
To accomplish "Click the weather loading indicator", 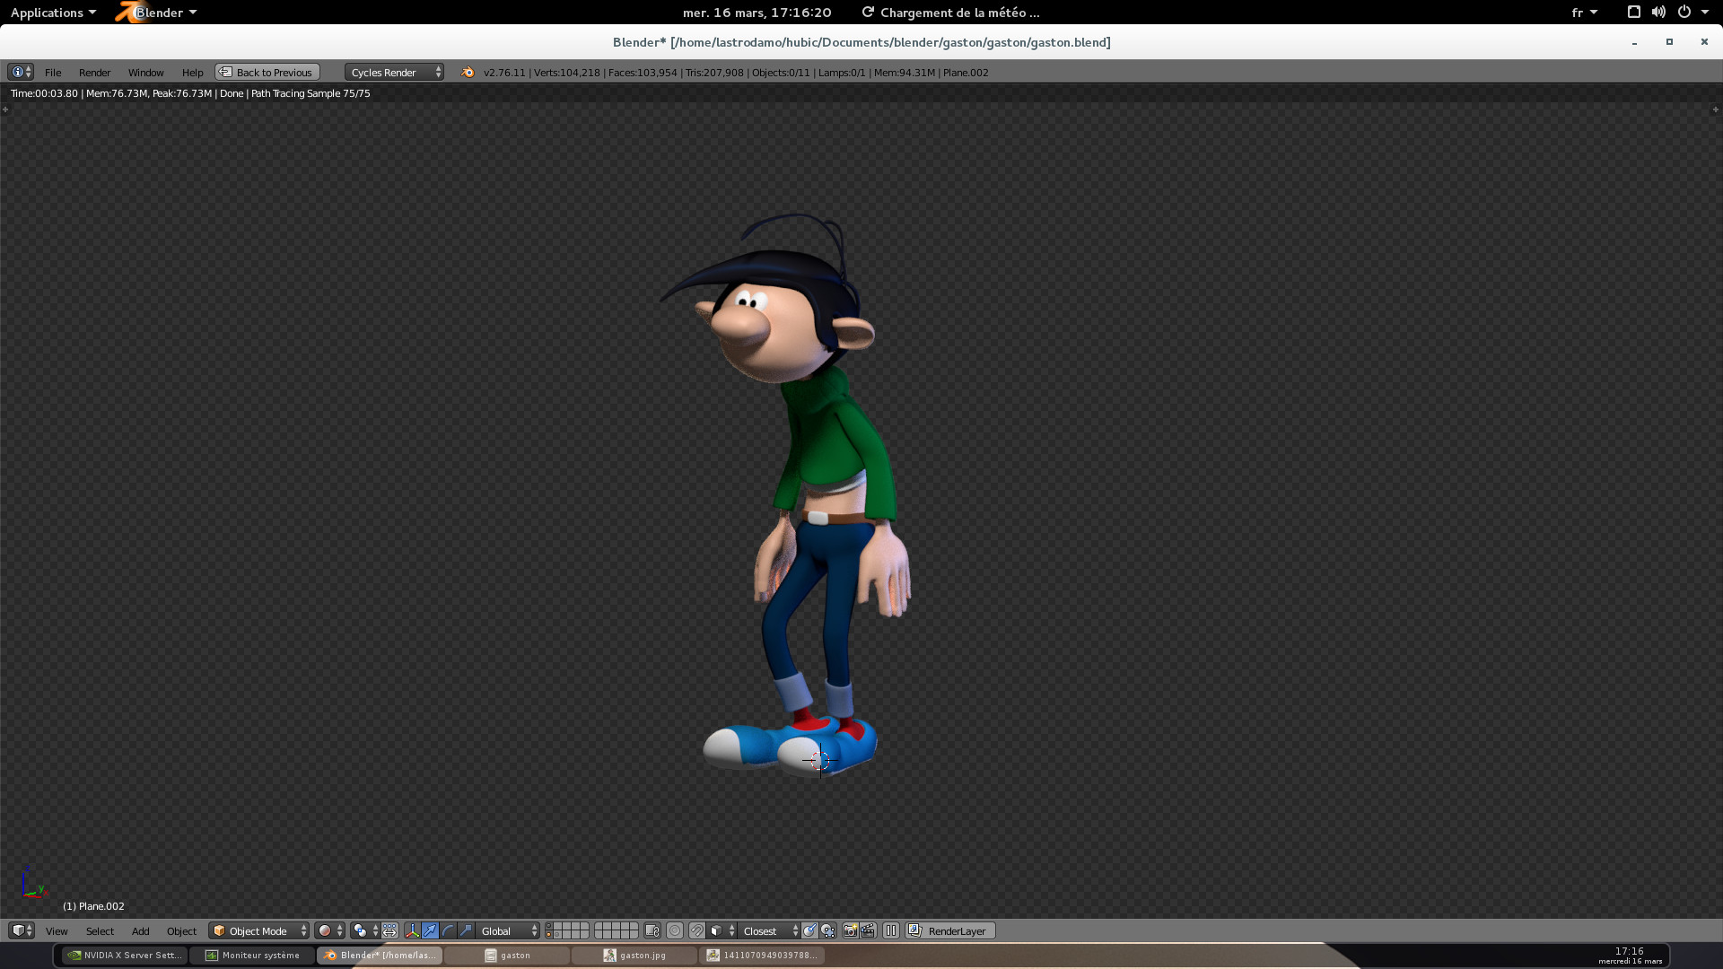I will point(951,12).
